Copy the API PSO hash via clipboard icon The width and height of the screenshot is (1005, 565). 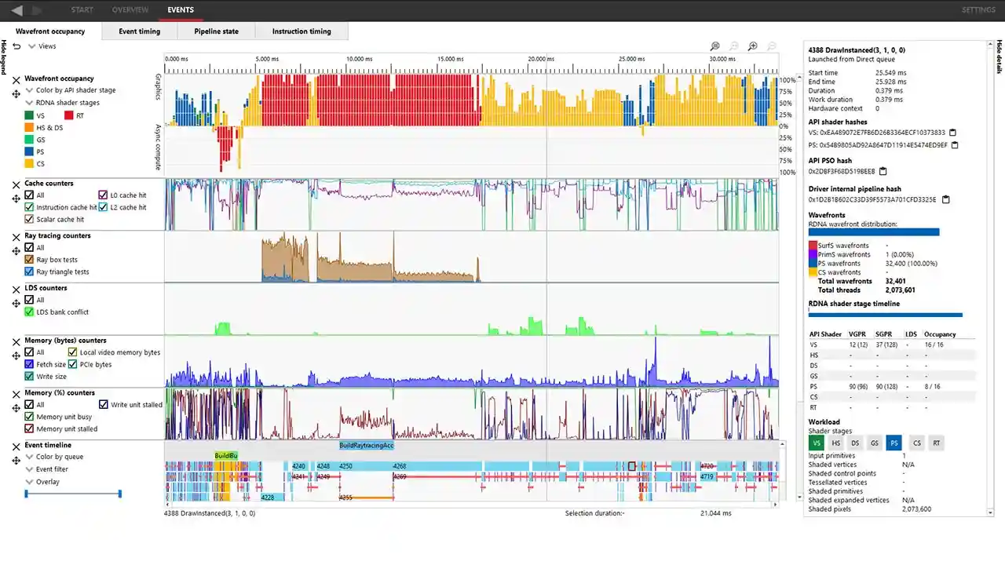tap(883, 171)
